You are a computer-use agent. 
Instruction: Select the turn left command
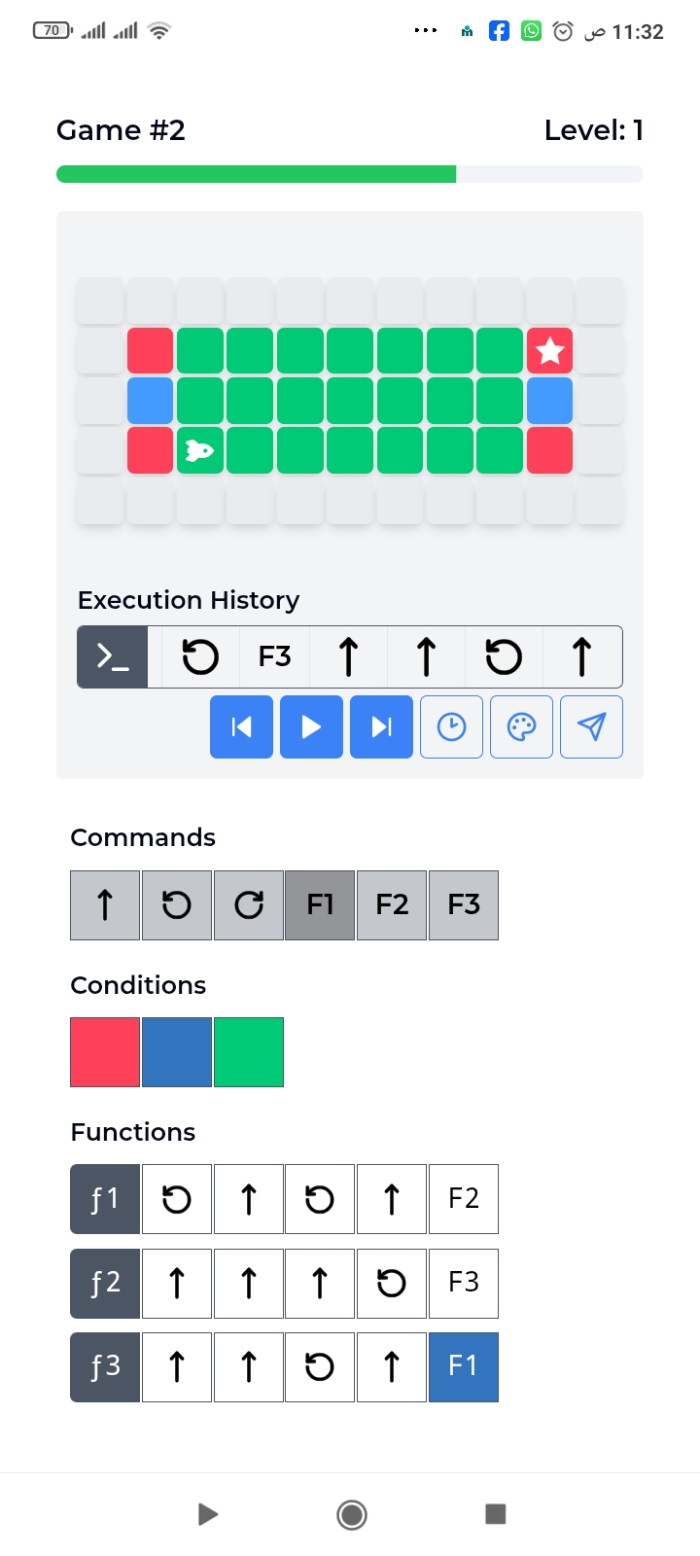click(177, 905)
